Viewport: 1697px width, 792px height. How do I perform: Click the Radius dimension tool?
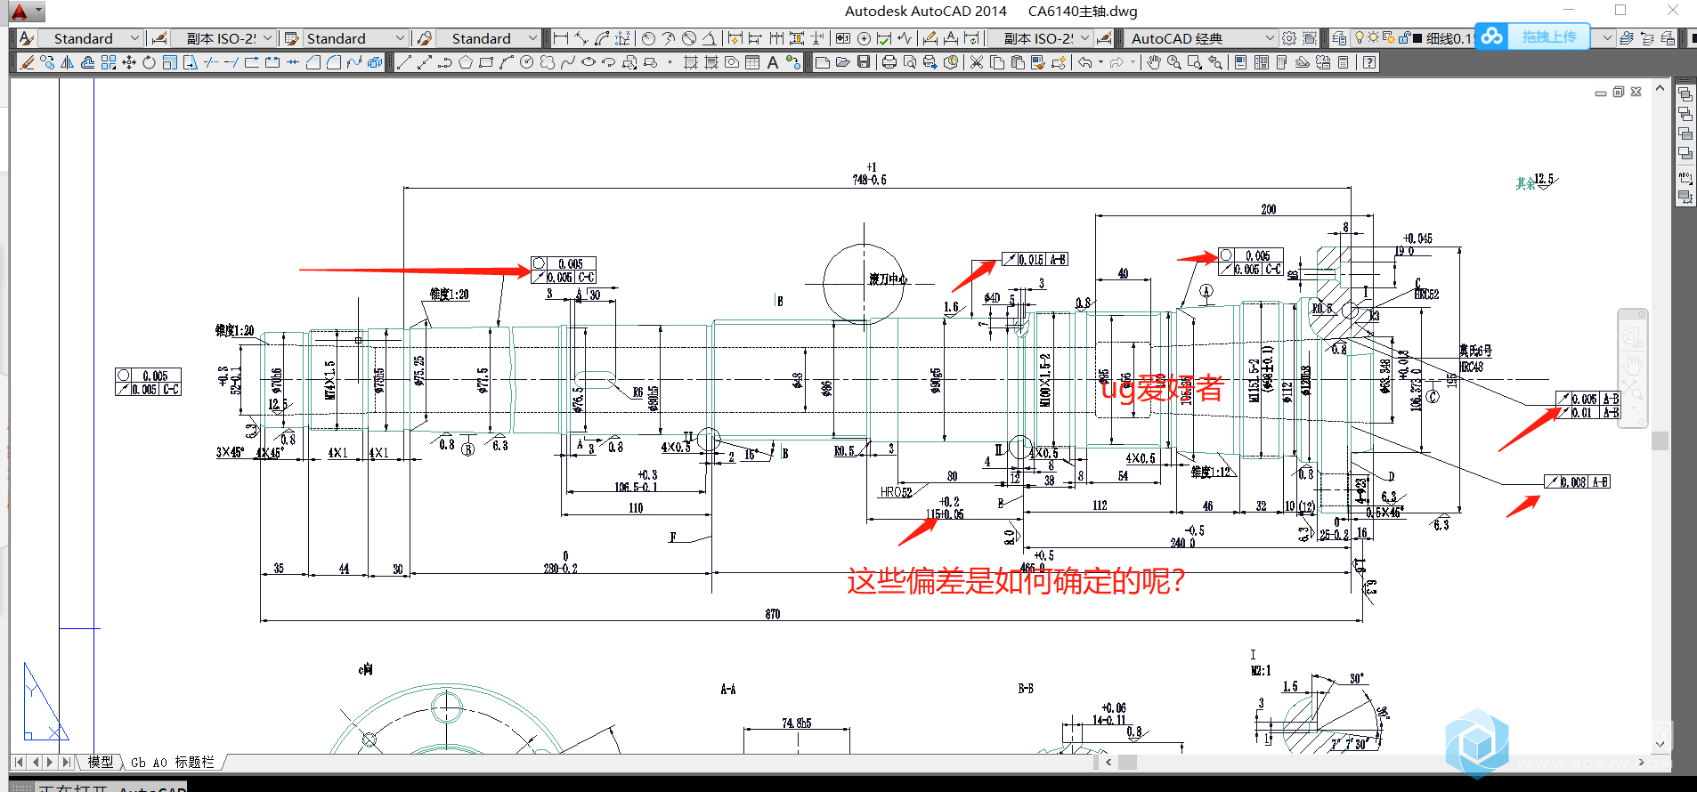[x=648, y=38]
